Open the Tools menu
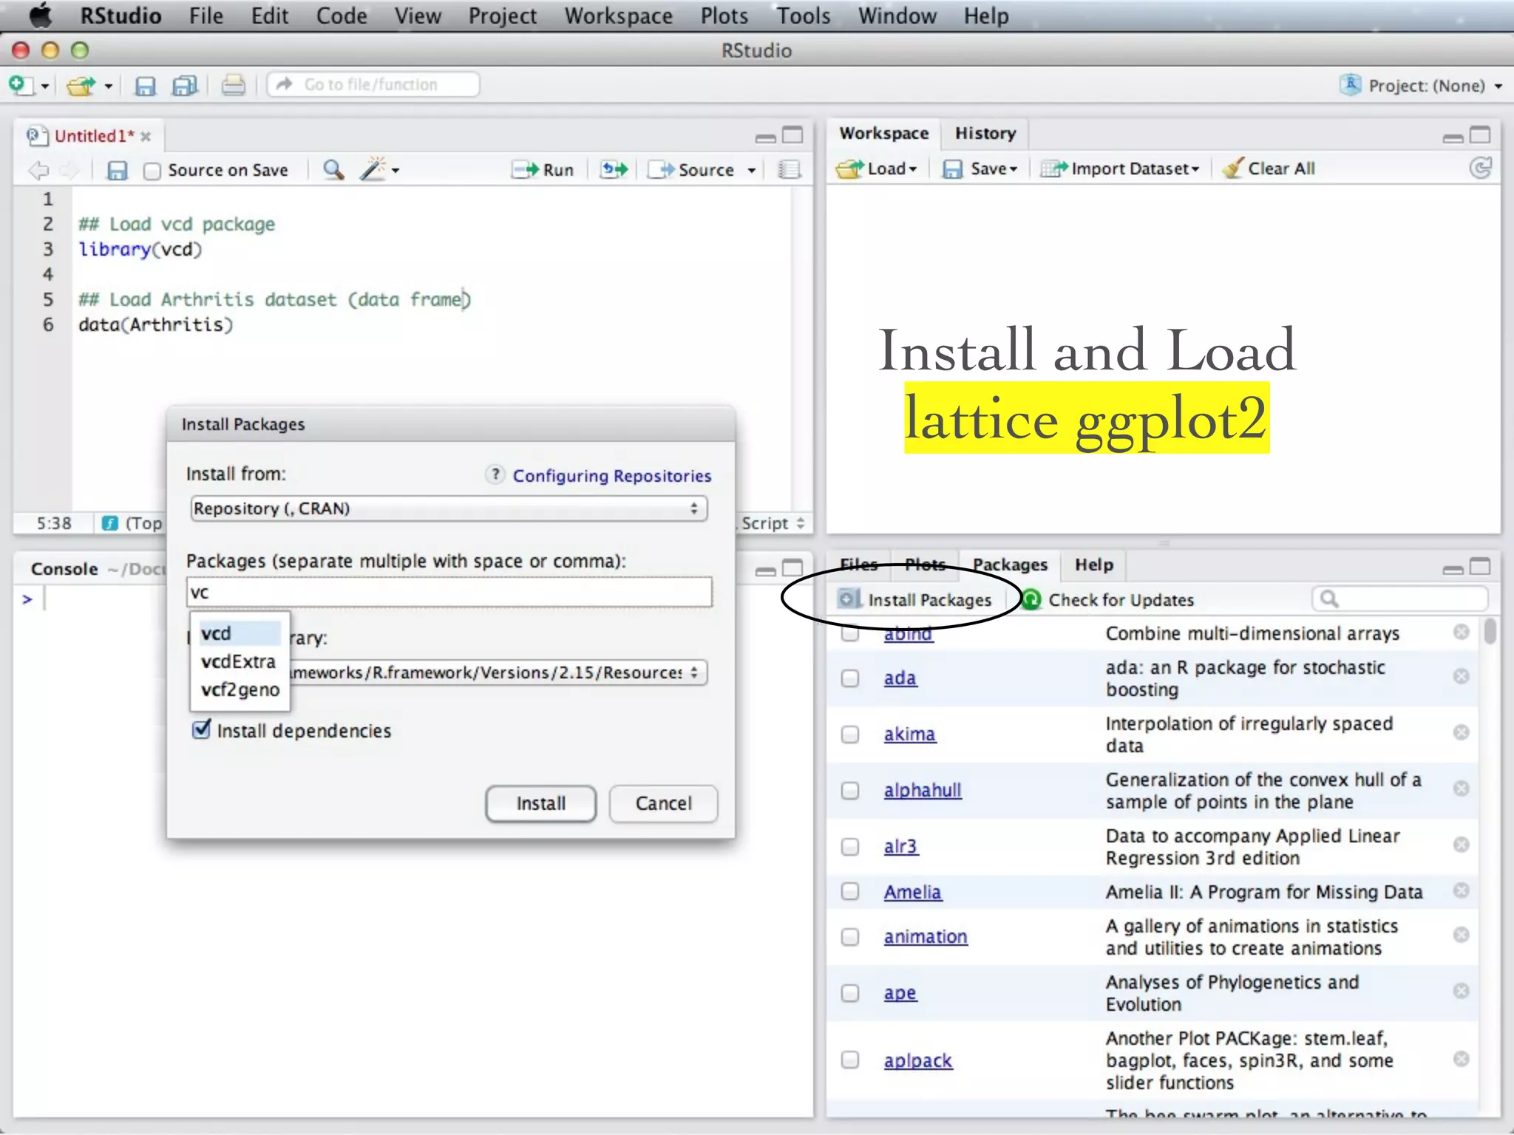This screenshot has height=1135, width=1514. [x=803, y=16]
